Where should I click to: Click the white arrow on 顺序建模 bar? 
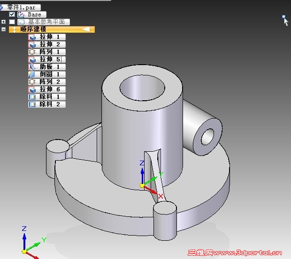86,29
